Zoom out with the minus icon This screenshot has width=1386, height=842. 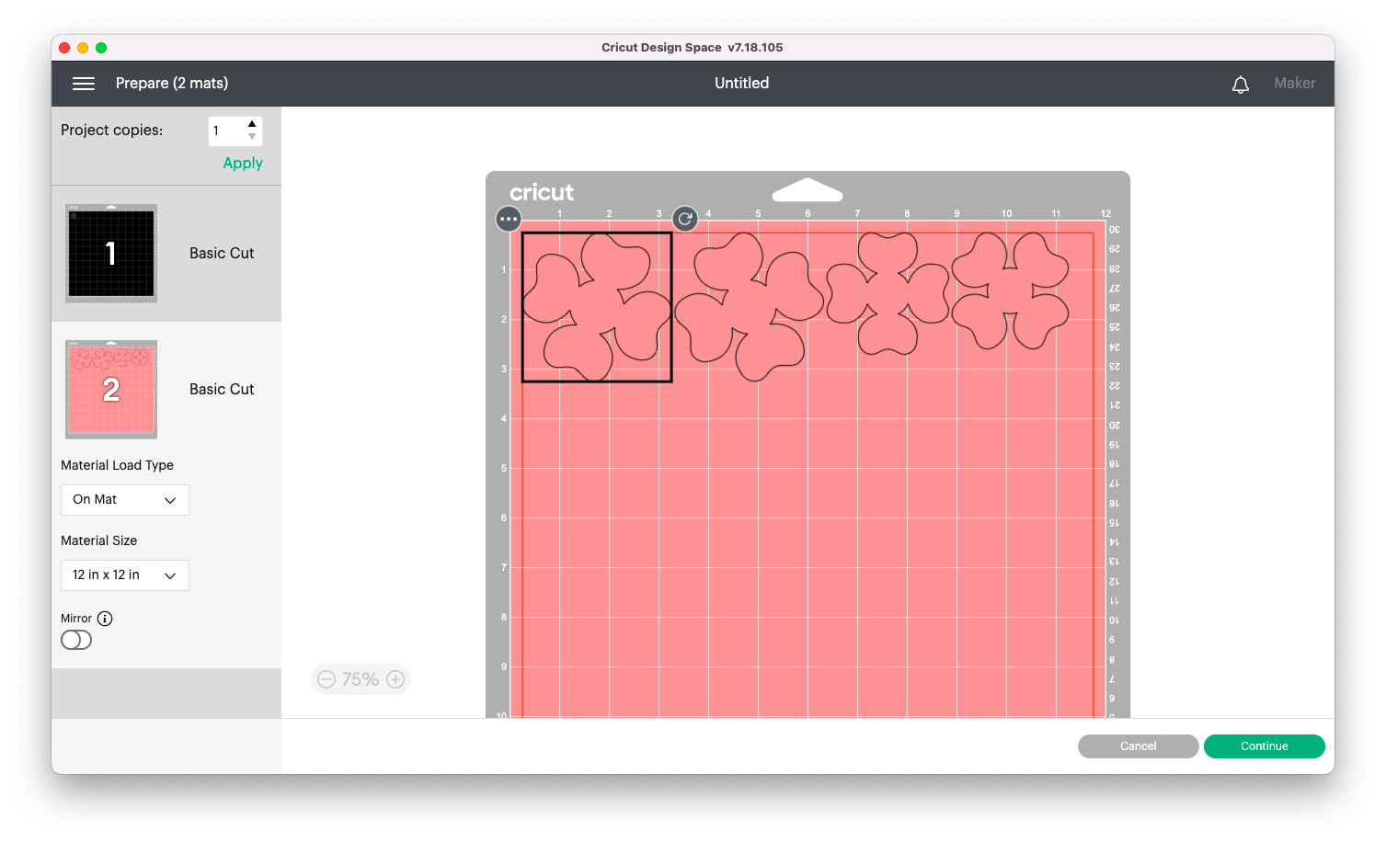tap(326, 679)
